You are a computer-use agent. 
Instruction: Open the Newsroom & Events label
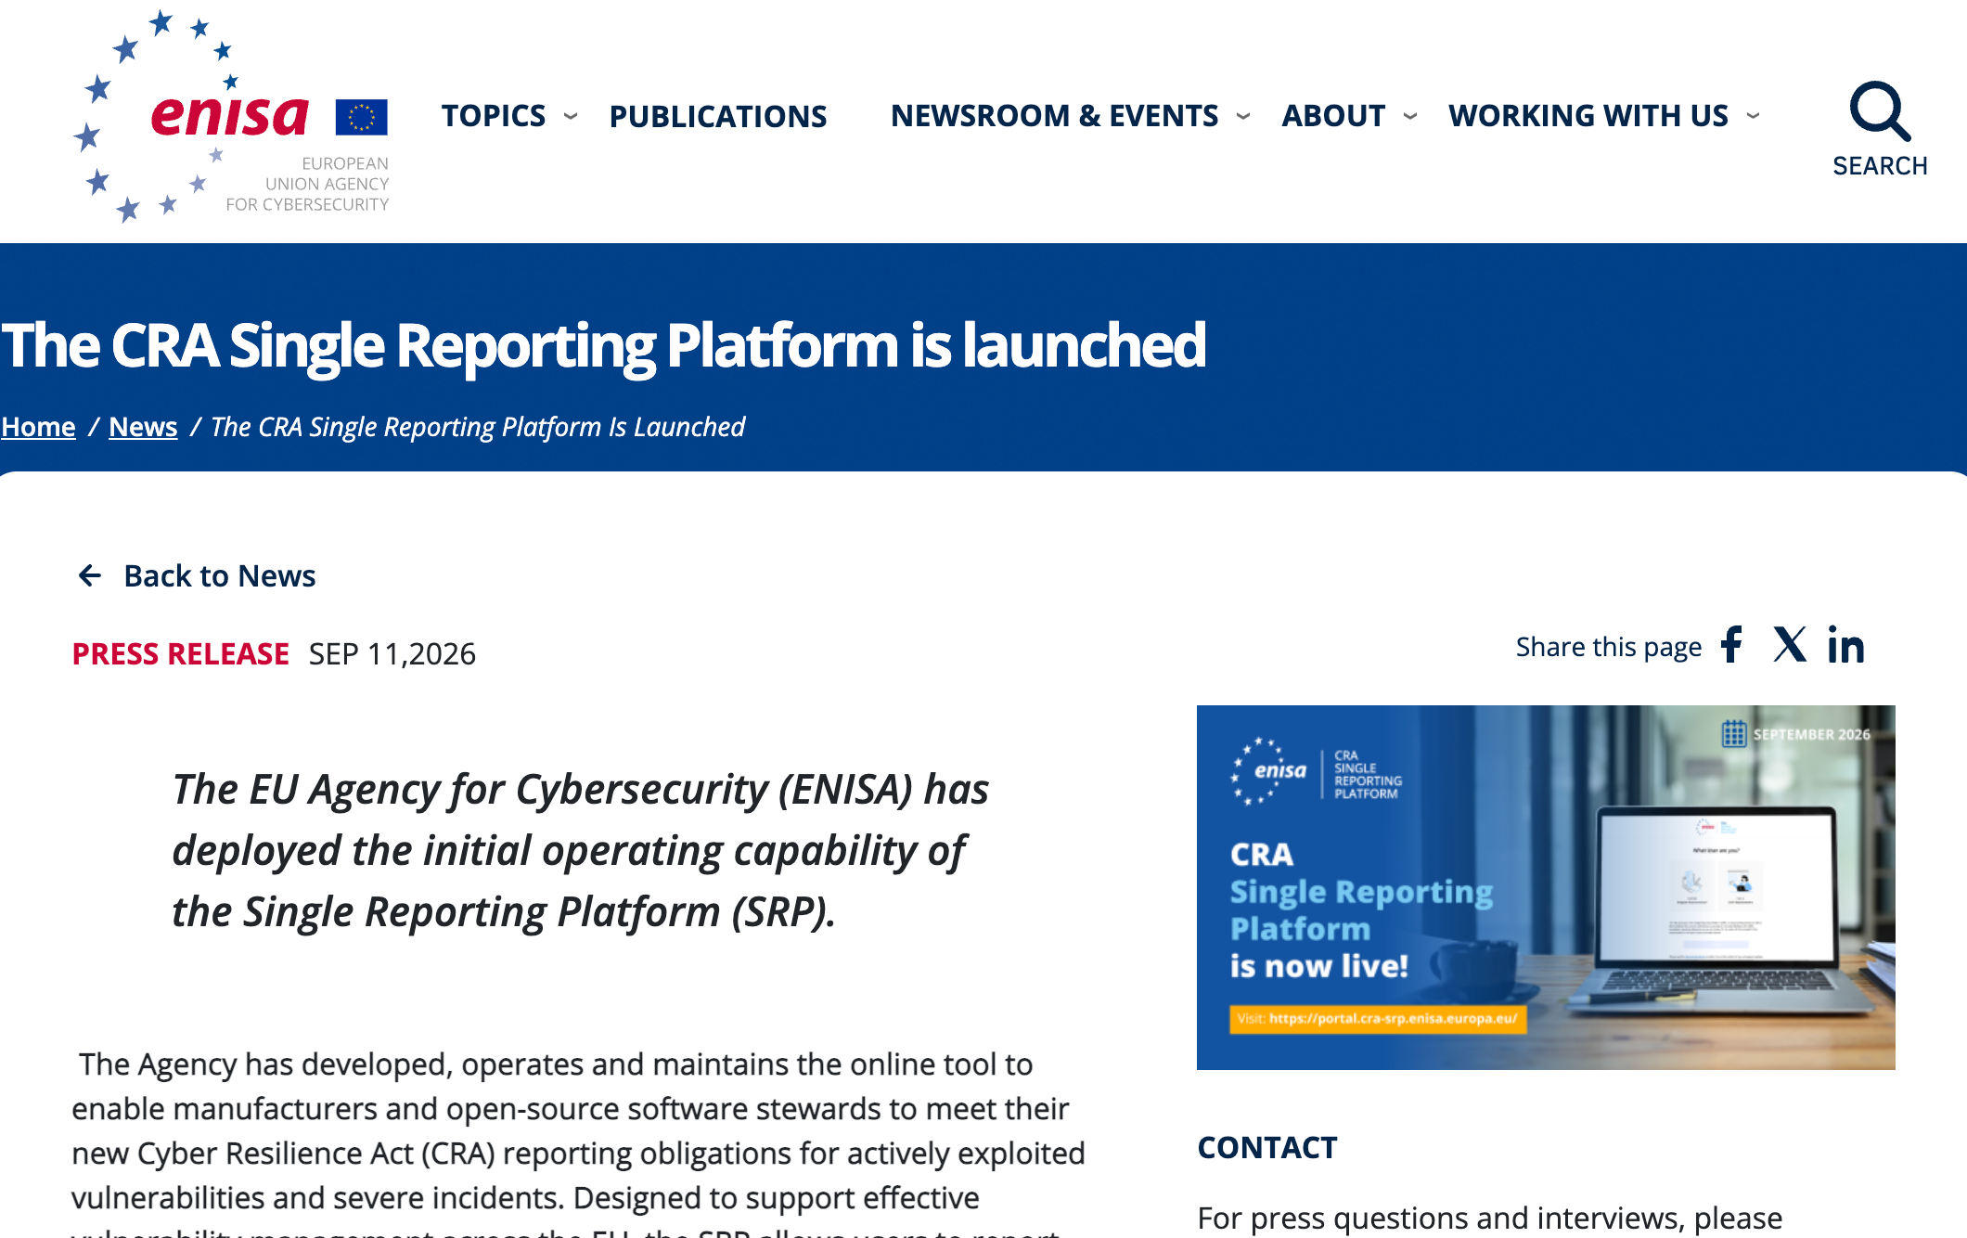(x=1054, y=116)
